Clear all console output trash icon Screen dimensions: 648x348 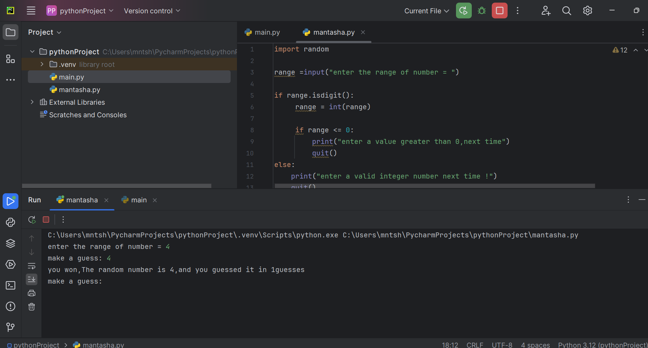tap(32, 307)
